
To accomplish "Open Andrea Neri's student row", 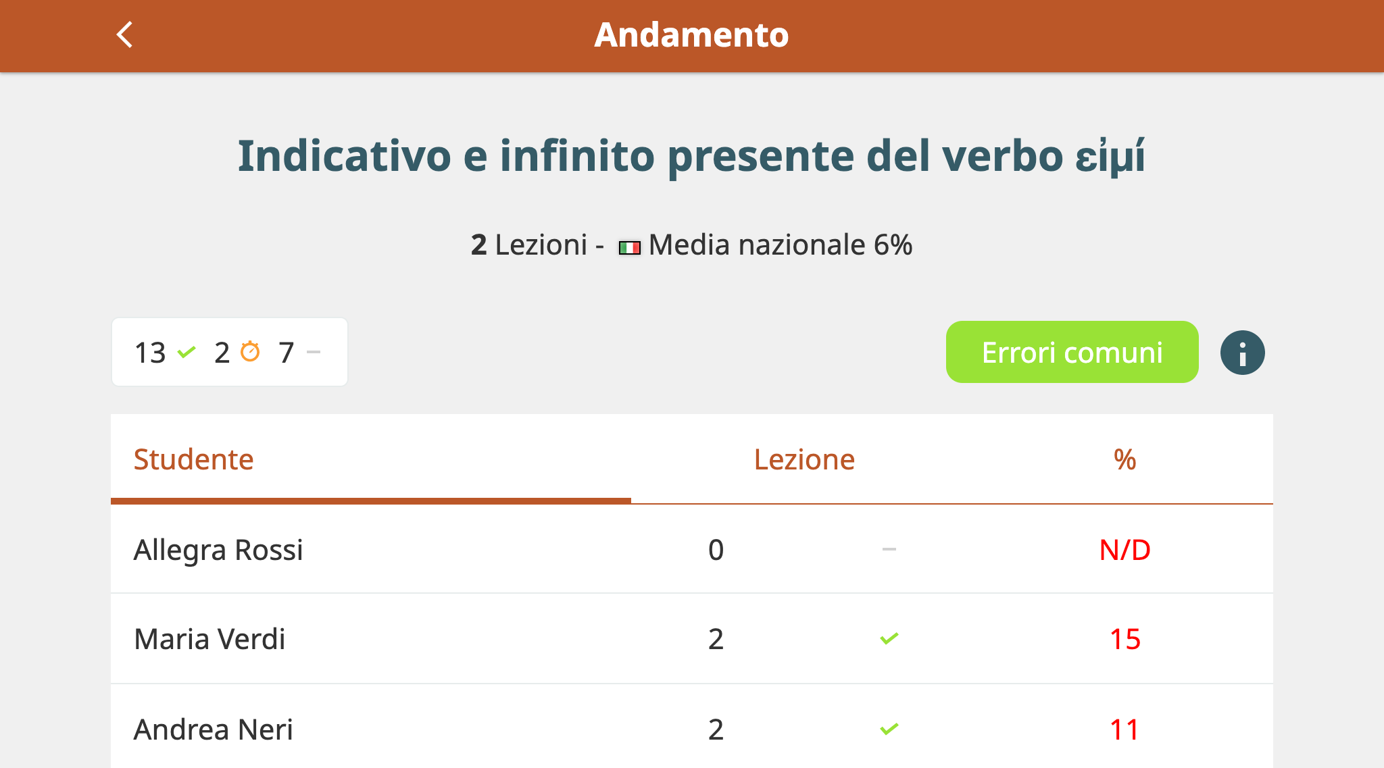I will (692, 727).
